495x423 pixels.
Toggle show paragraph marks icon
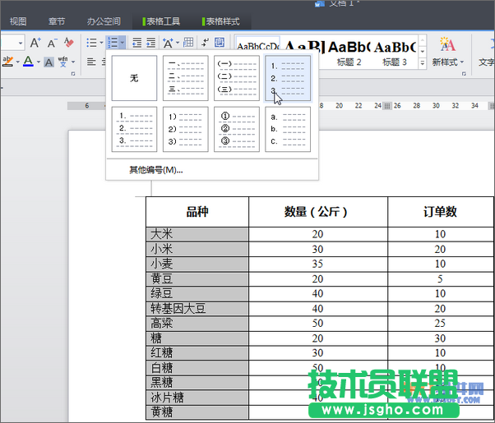click(206, 42)
